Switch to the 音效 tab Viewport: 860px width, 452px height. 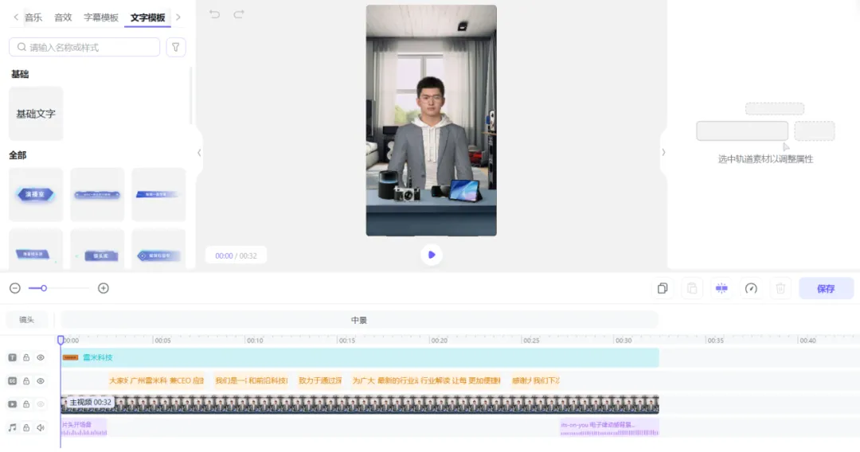63,18
